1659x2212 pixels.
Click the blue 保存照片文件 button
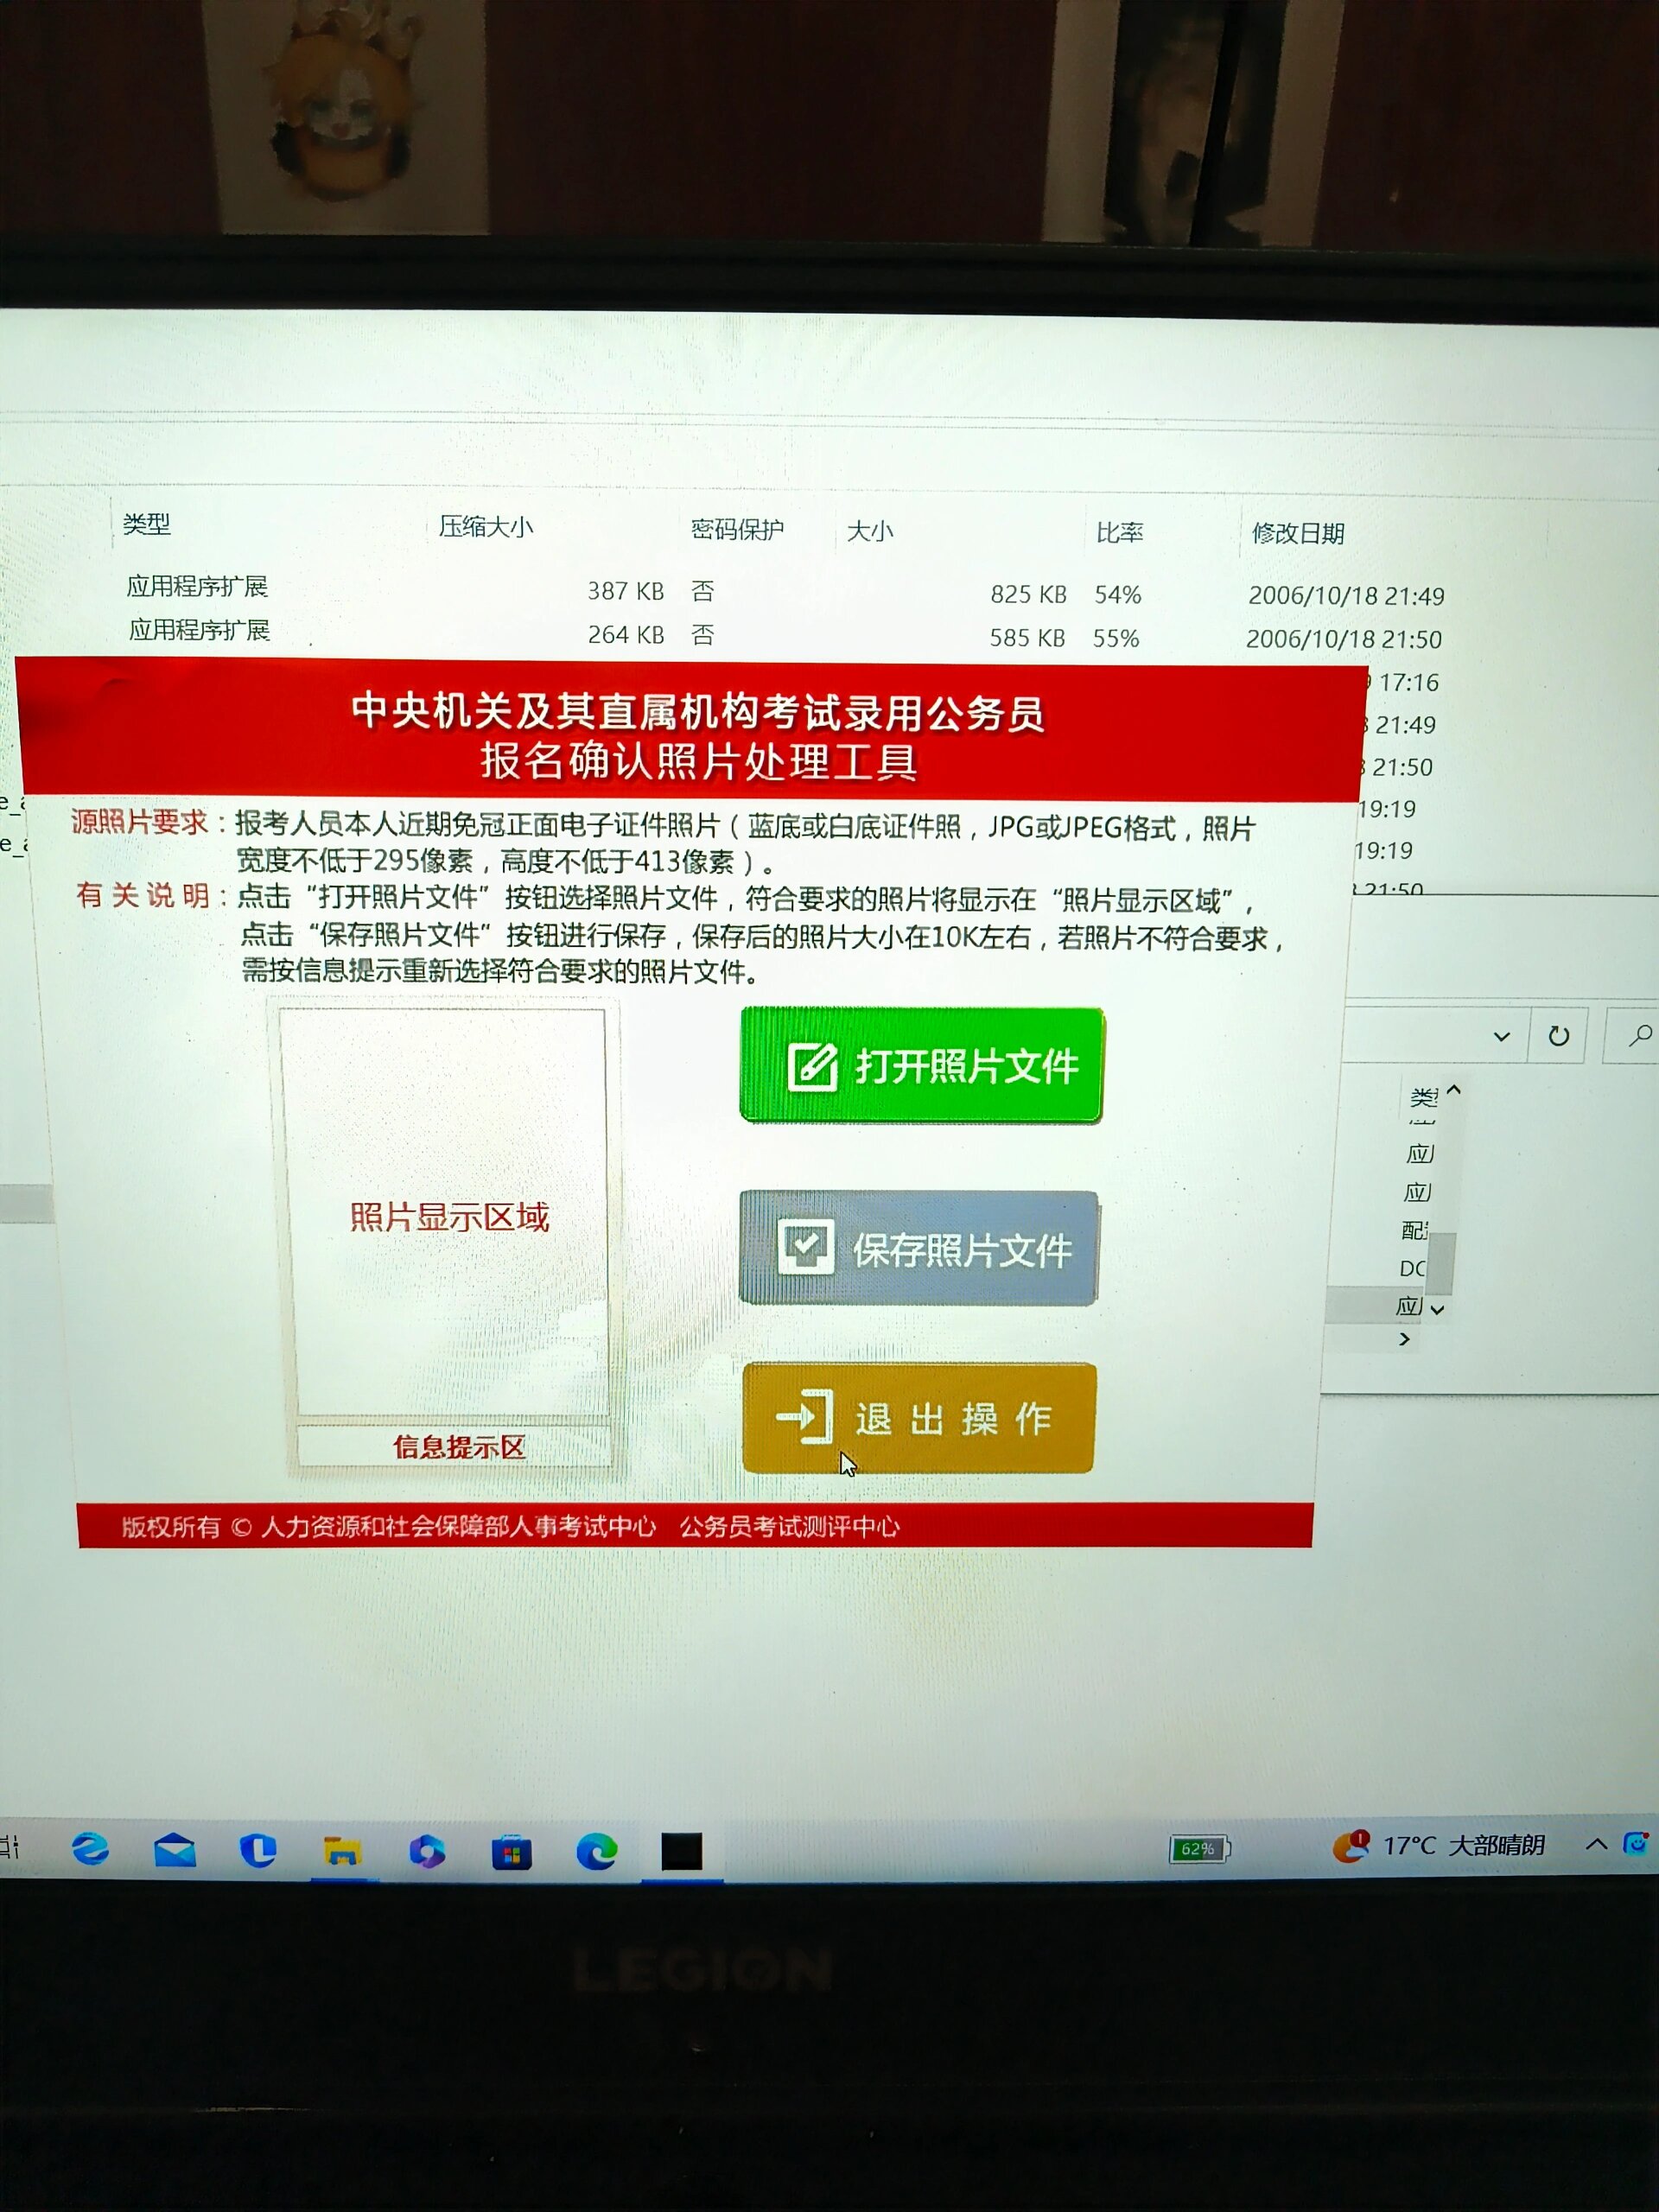pyautogui.click(x=918, y=1248)
